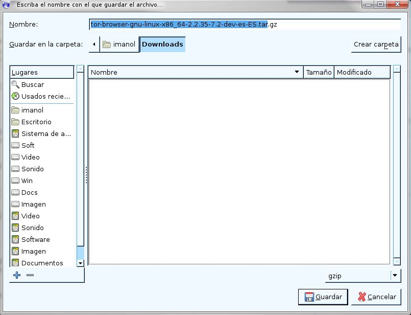Image resolution: width=411 pixels, height=315 pixels.
Task: Click Lugares scrollbar up arrow
Action: [x=80, y=69]
